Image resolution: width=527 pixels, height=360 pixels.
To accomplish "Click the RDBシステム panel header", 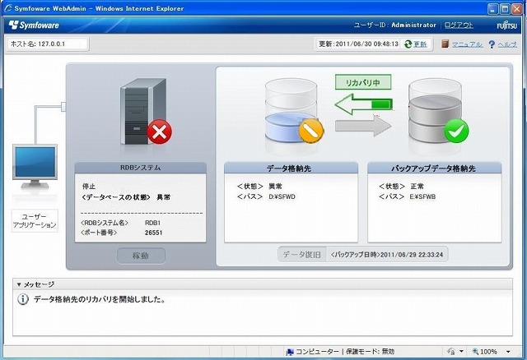I will (x=141, y=168).
